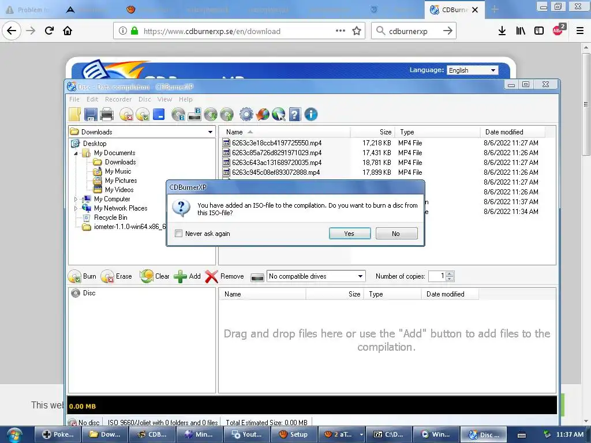This screenshot has width=591, height=443.
Task: Open help via the question mark icon
Action: coord(295,114)
